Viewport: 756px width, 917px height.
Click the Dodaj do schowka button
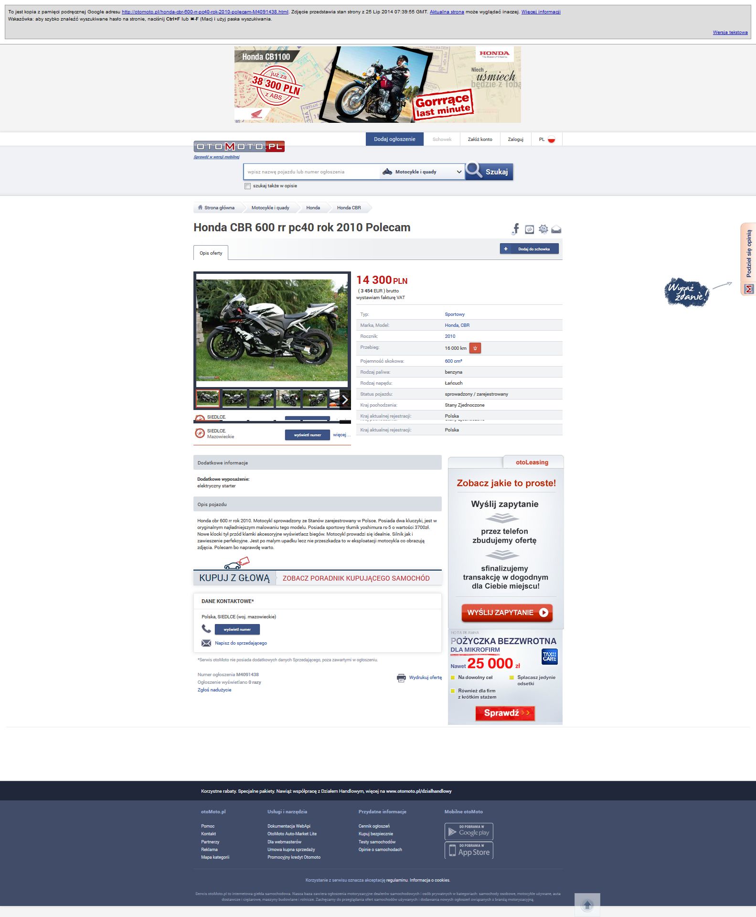coord(529,248)
